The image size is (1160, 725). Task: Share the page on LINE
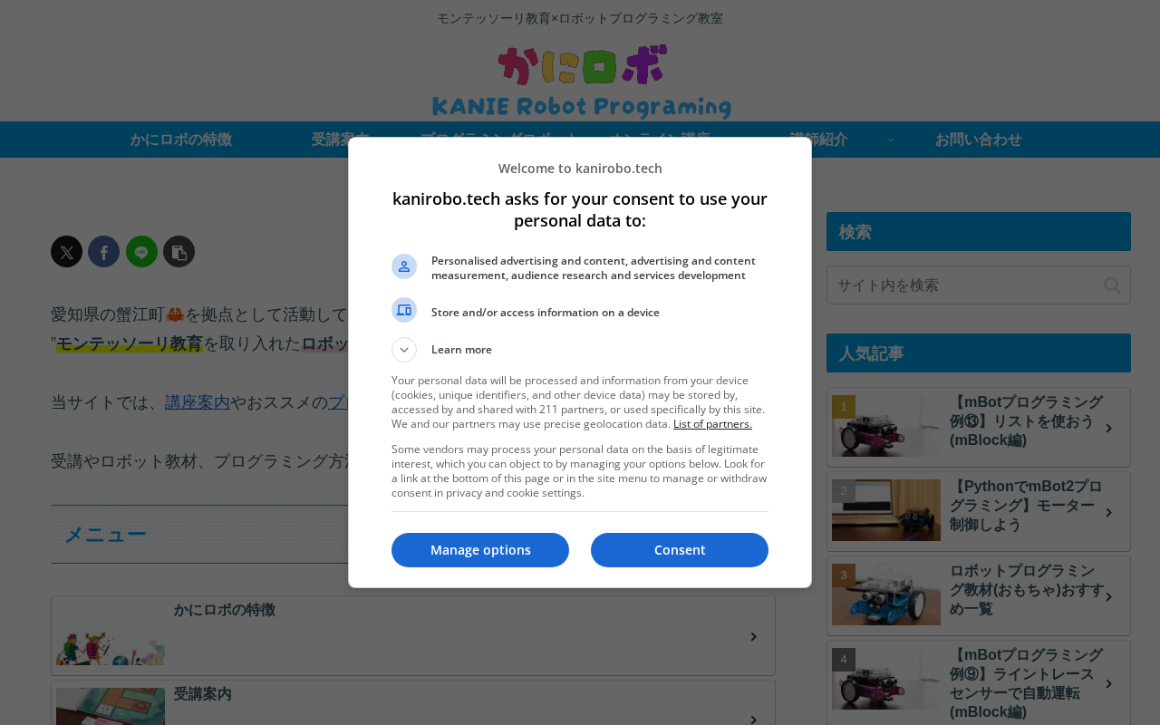point(141,252)
